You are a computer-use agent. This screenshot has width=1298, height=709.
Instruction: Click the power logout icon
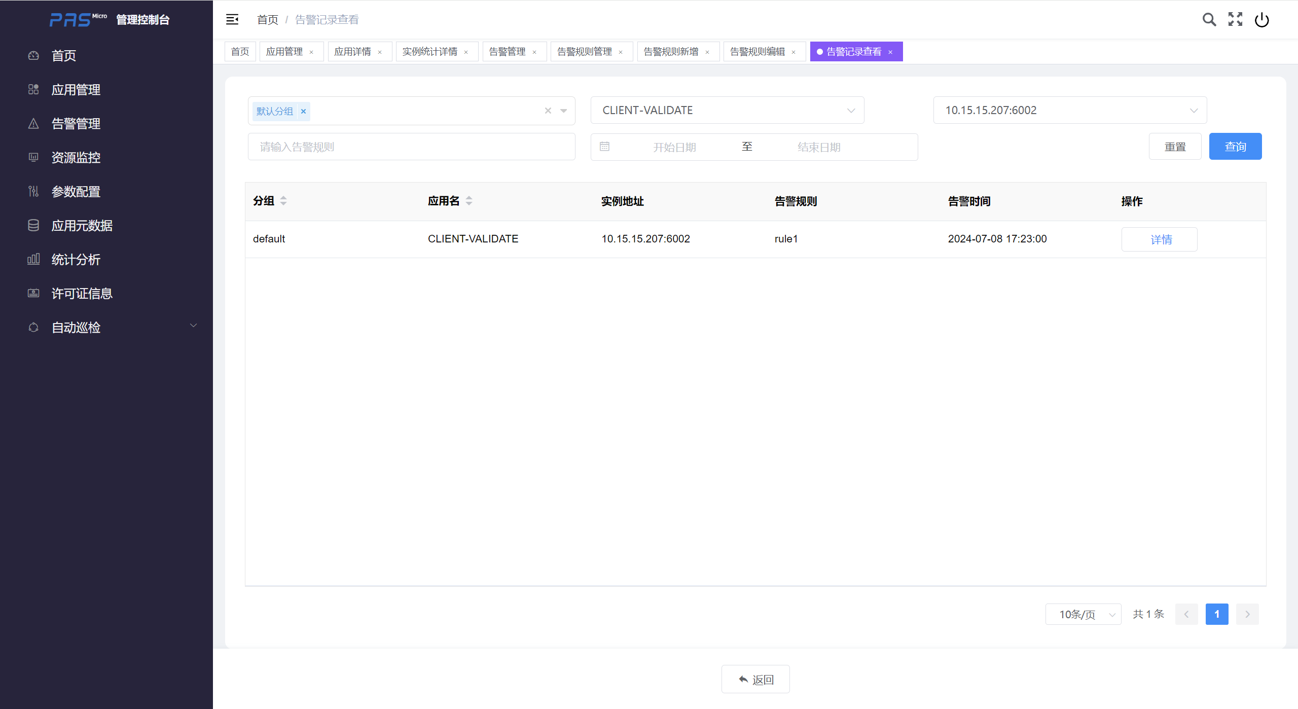(x=1261, y=20)
